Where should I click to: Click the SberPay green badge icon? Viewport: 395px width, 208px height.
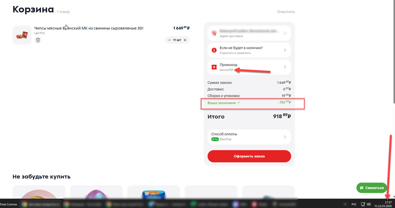tap(215, 139)
